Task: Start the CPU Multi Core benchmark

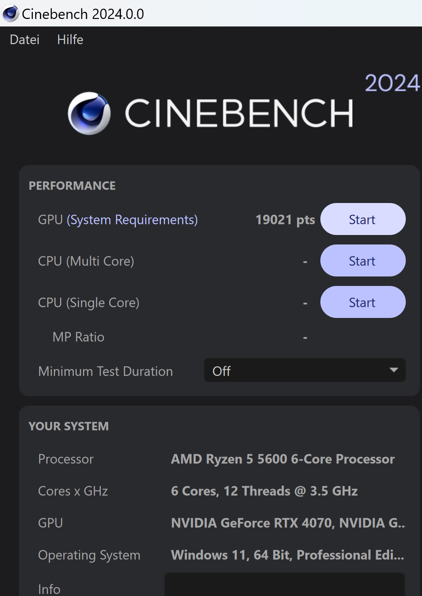Action: point(362,261)
